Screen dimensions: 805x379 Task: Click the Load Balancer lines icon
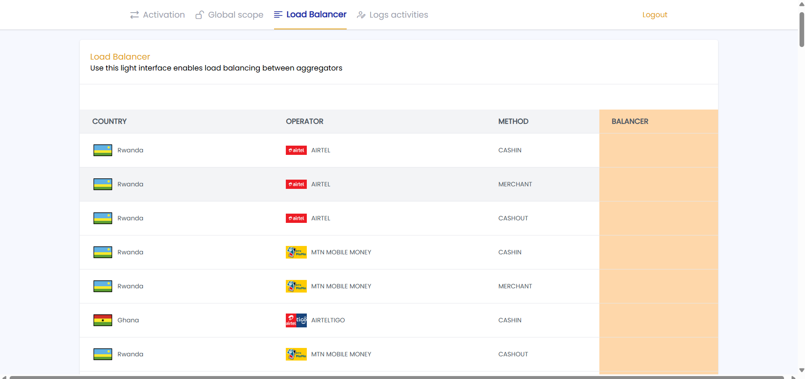pos(278,15)
